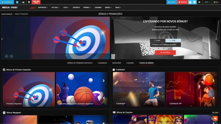Viewport: 221px width, 124px height.
Task: Select the SMS subscription radio option
Action: 173,40
